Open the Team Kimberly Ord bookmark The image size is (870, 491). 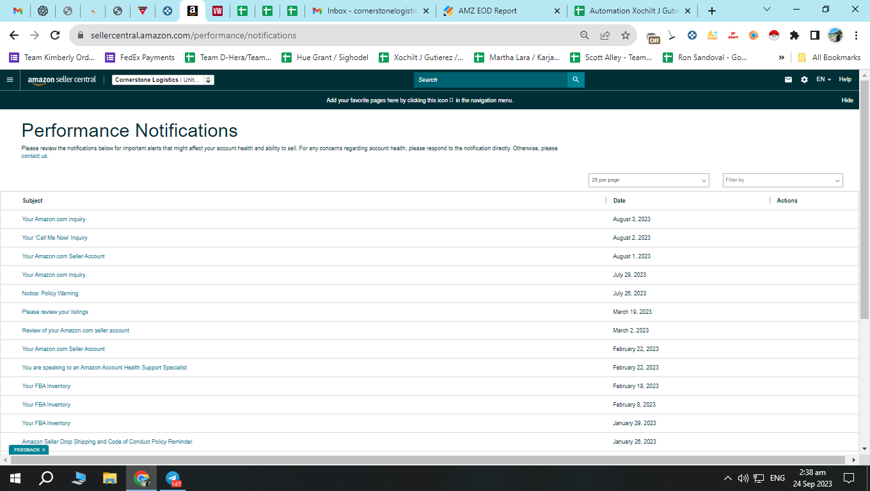pos(52,58)
